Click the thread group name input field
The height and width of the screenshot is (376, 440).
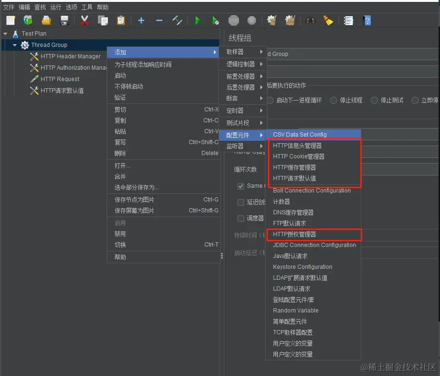[353, 54]
